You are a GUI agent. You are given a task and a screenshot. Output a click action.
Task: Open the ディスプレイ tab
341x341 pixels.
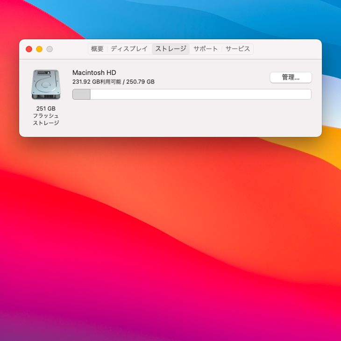pyautogui.click(x=129, y=49)
